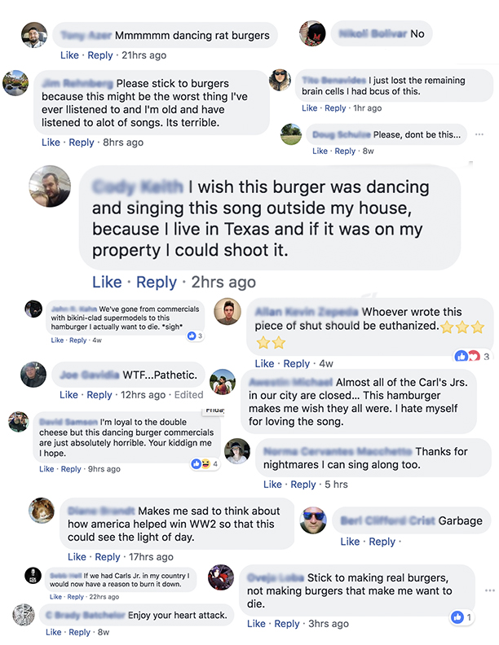Click the "17hrs ago" timestamp under WW2 comment
Image resolution: width=499 pixels, height=645 pixels.
click(151, 557)
